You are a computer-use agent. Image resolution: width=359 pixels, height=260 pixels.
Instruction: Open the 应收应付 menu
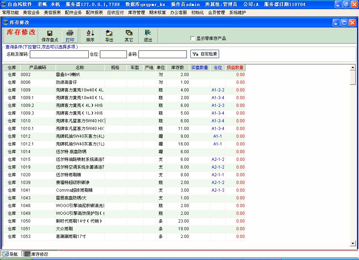(115, 13)
